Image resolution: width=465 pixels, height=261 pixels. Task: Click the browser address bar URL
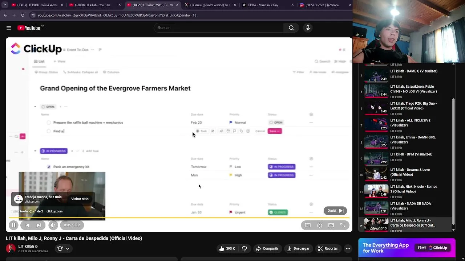pos(117,15)
